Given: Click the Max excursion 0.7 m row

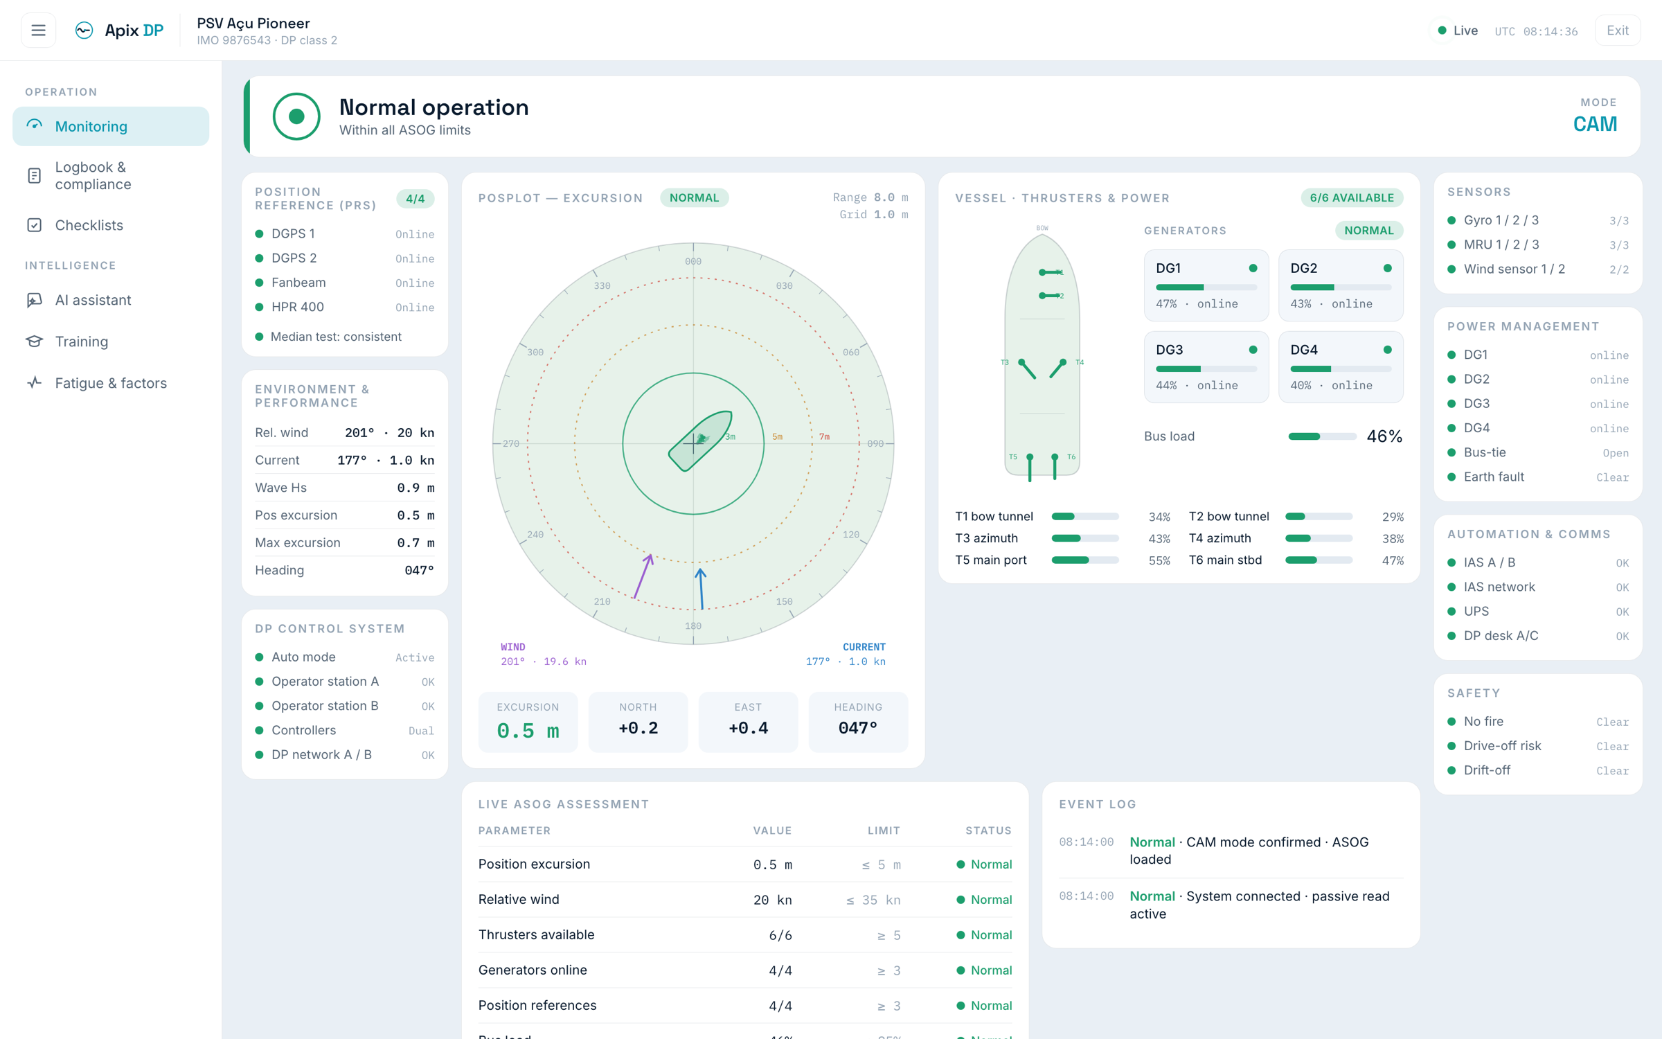Looking at the screenshot, I should 344,543.
